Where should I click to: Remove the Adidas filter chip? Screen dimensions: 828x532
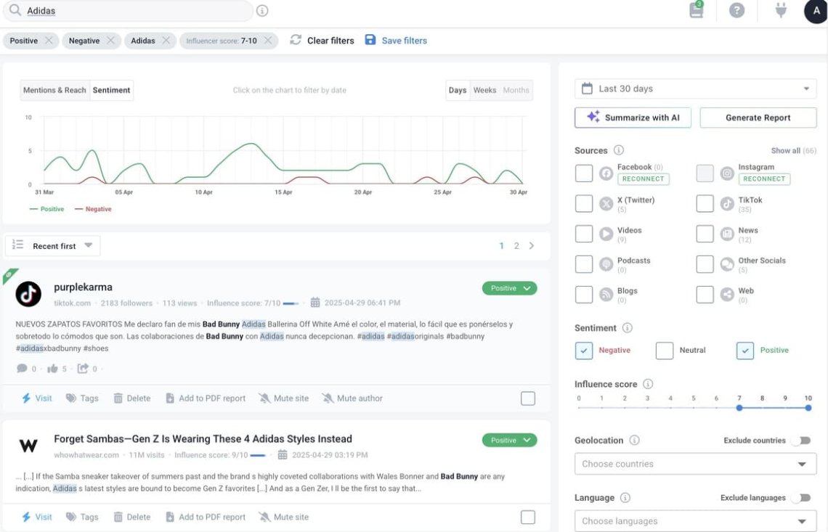click(166, 41)
